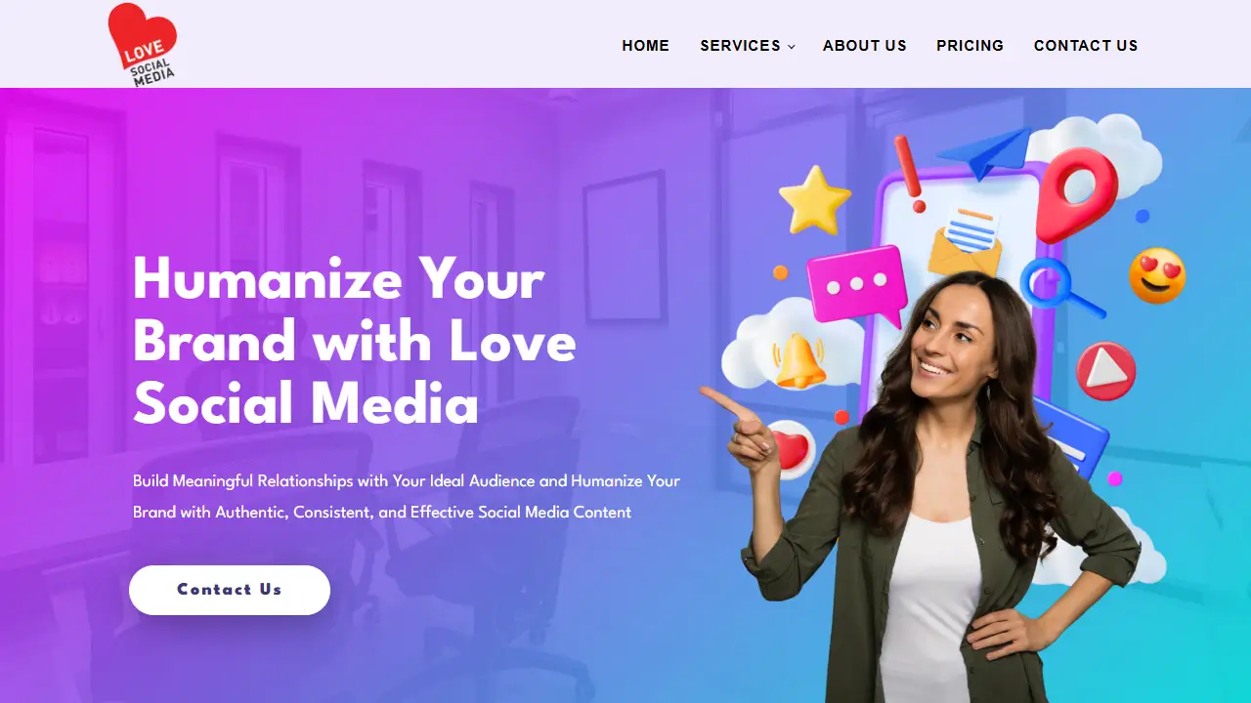Expand the Services dropdown chevron
This screenshot has width=1251, height=703.
(792, 47)
